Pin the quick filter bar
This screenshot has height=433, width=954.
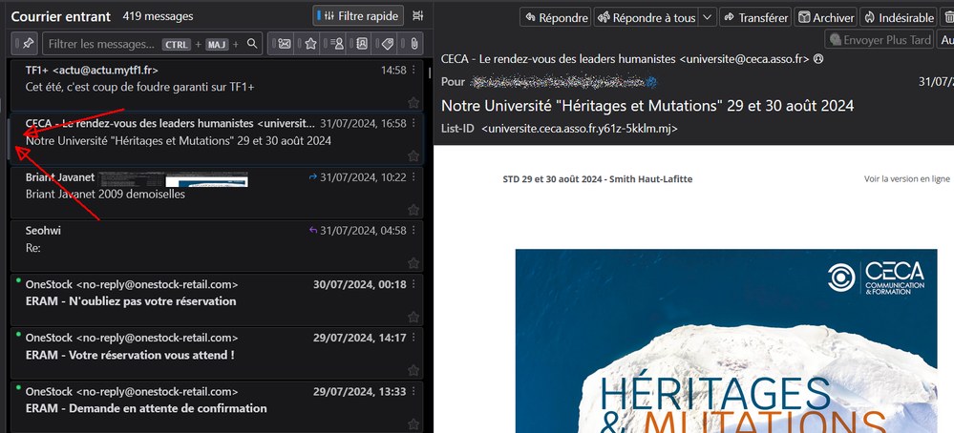[24, 44]
